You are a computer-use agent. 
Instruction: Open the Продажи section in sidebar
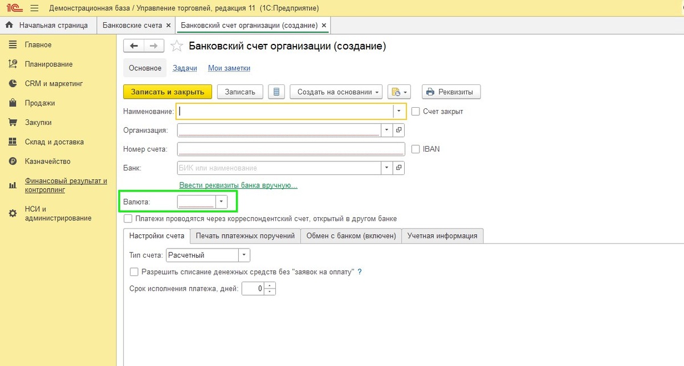coord(40,103)
